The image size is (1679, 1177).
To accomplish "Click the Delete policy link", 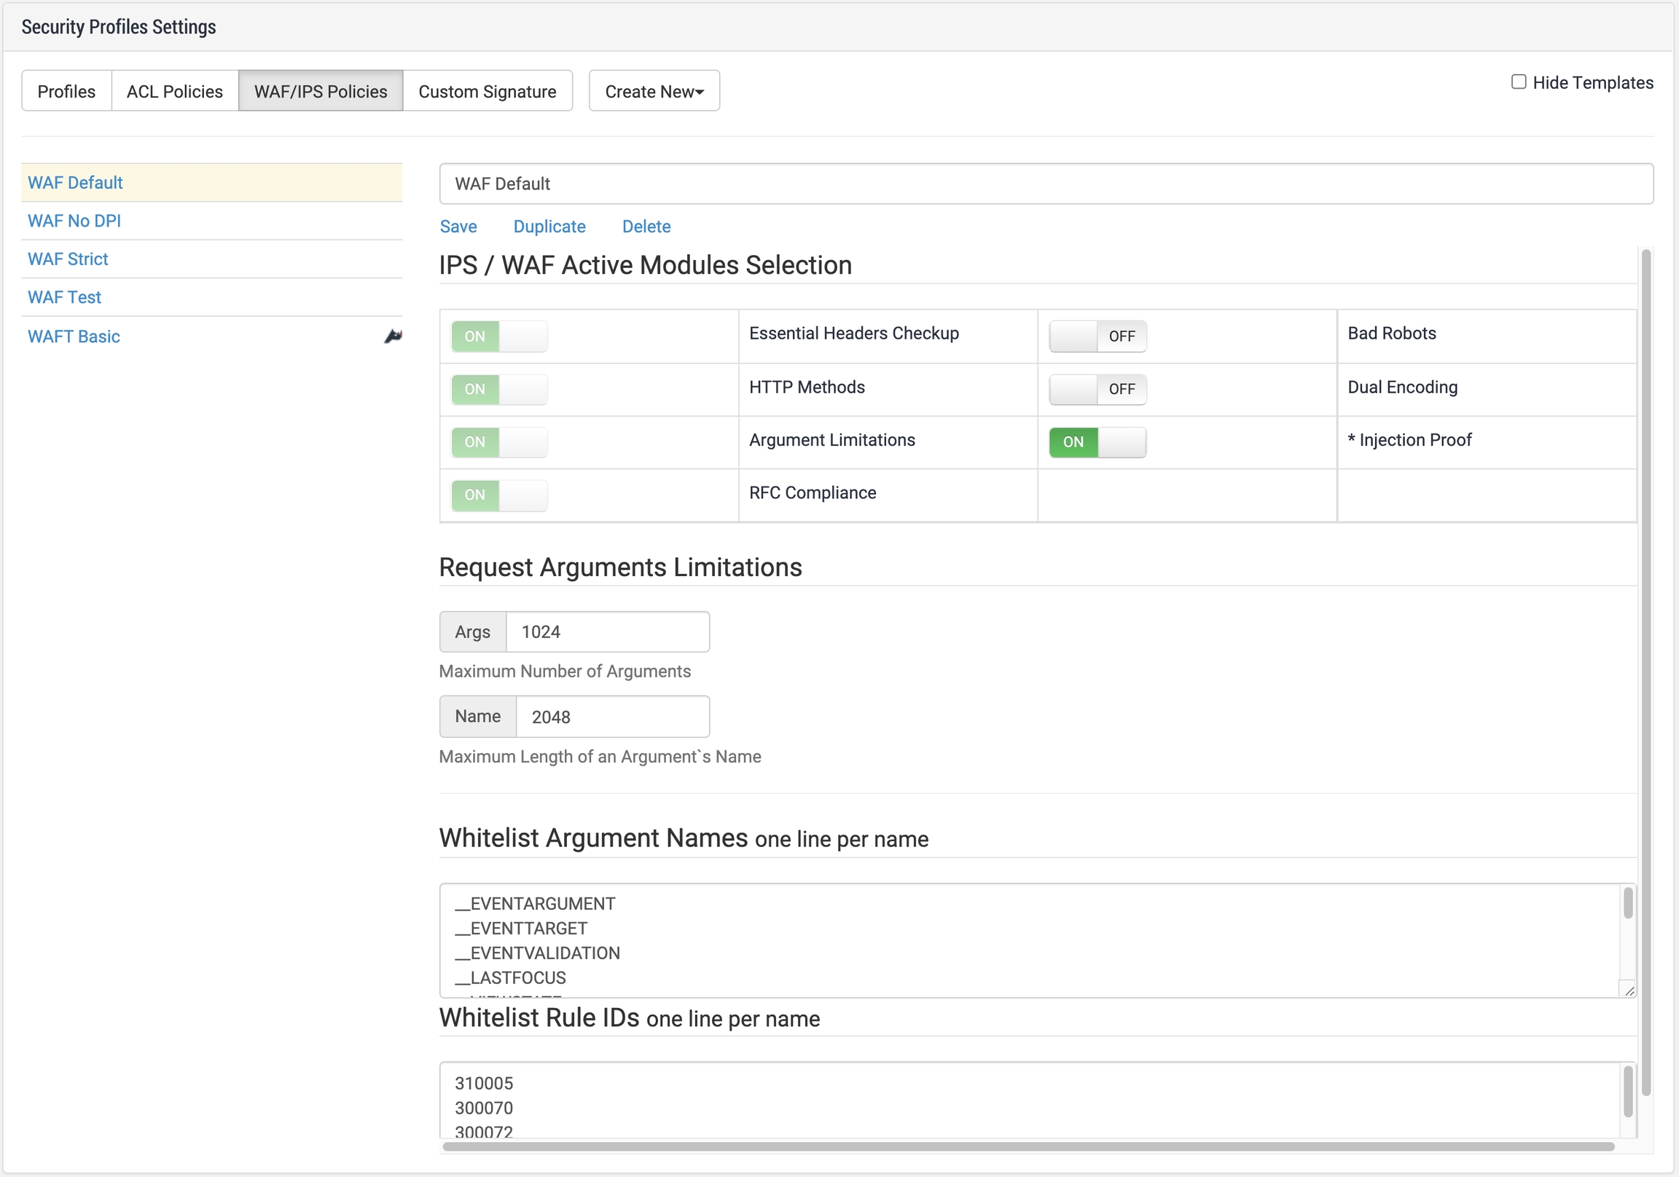I will 646,227.
